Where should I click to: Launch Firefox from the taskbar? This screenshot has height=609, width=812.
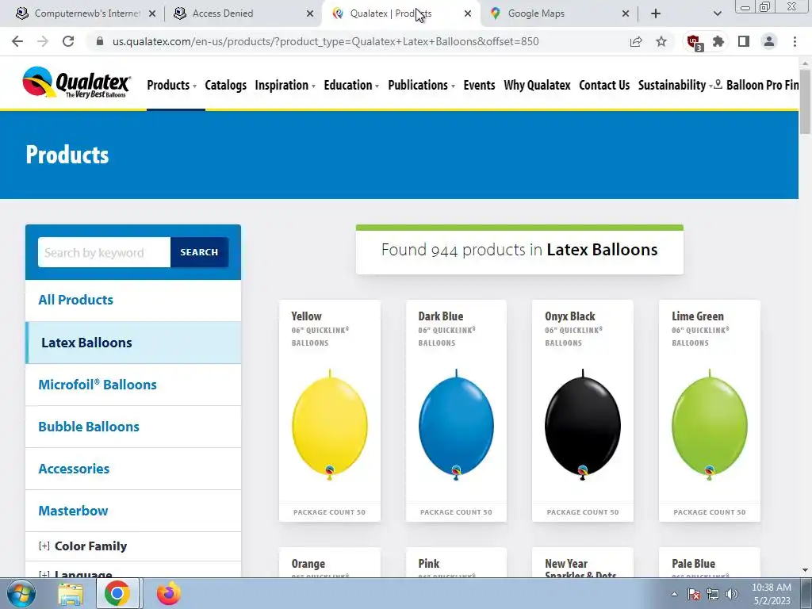pos(169,593)
